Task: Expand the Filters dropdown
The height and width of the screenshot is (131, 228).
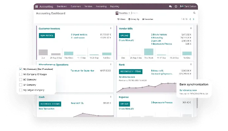Action: pos(121,19)
